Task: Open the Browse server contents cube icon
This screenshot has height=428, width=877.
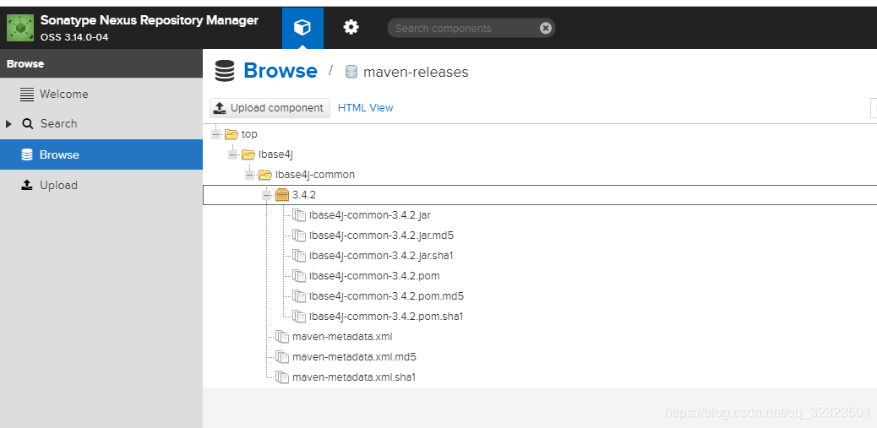Action: click(302, 28)
